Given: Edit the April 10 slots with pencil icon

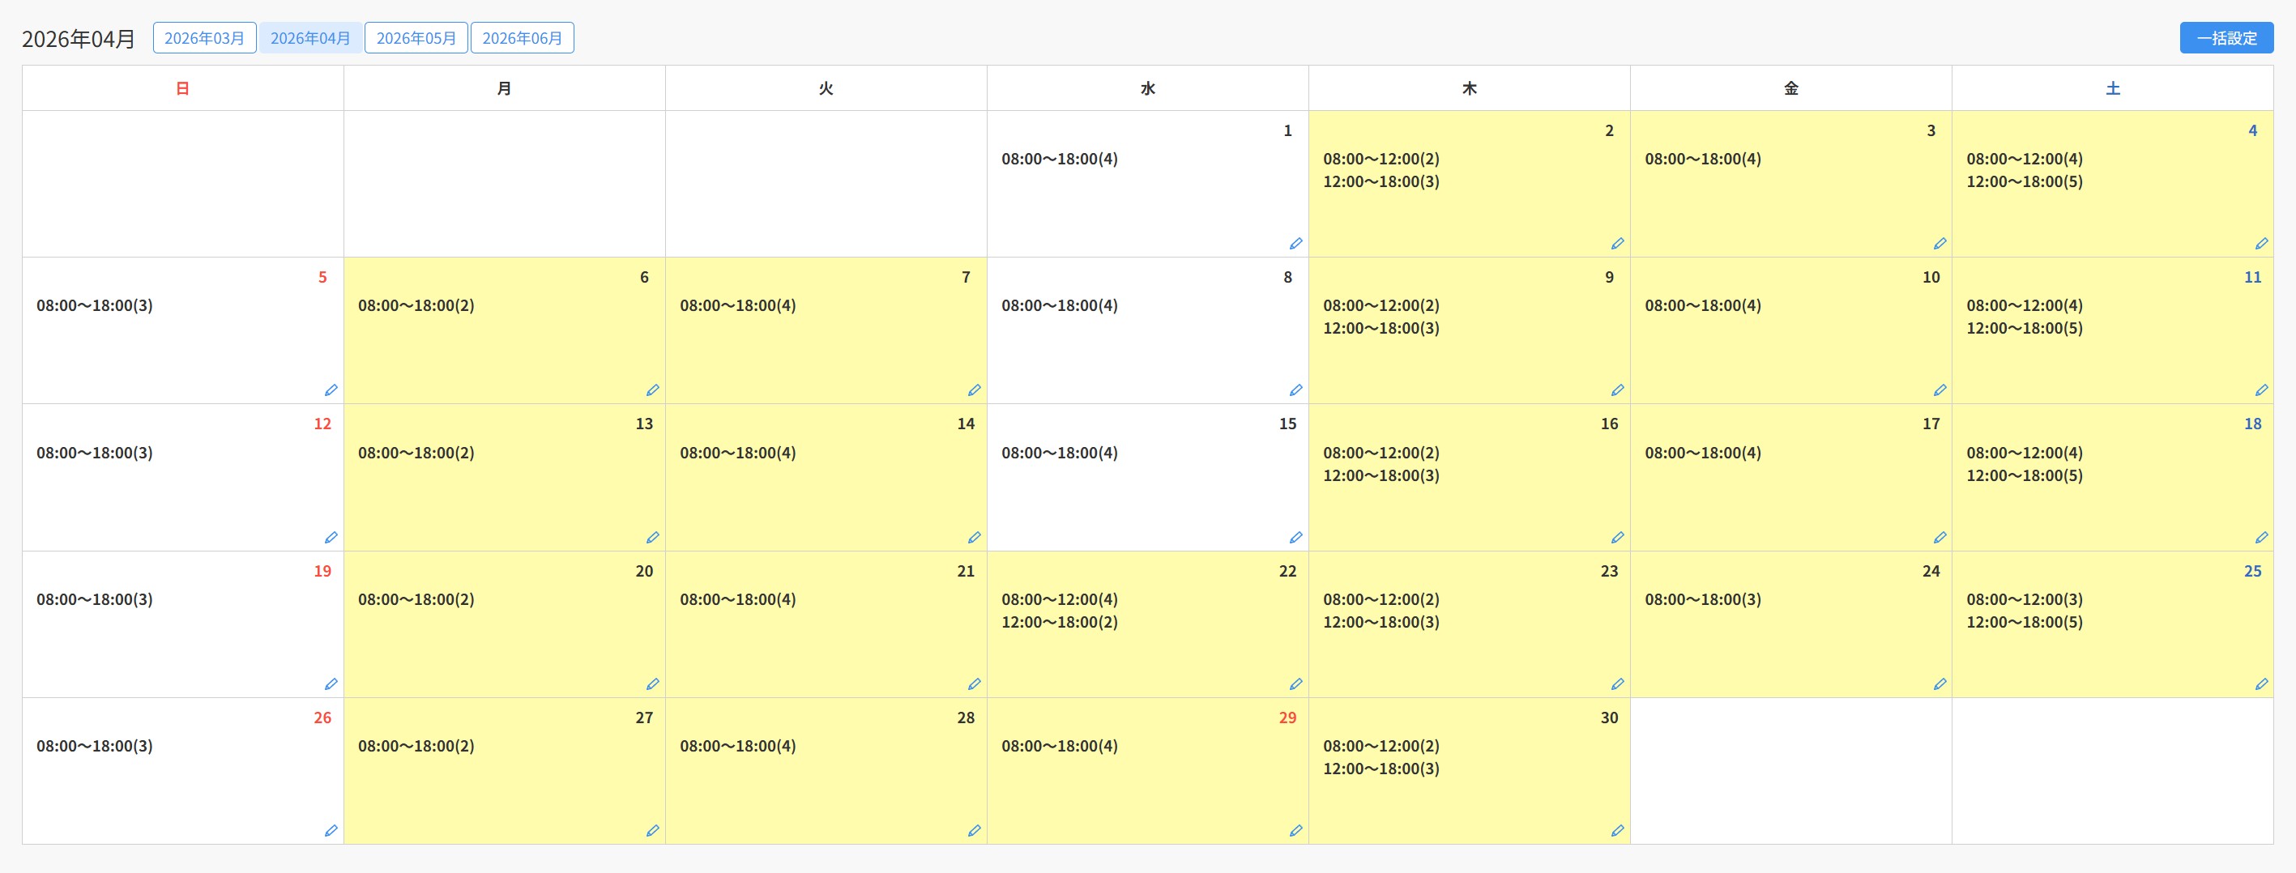Looking at the screenshot, I should 1940,390.
